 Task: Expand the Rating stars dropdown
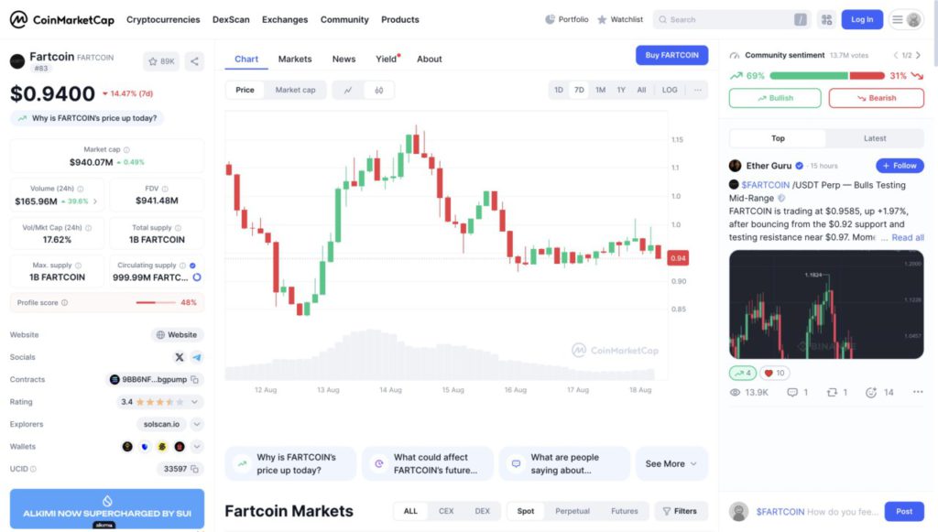(x=196, y=401)
